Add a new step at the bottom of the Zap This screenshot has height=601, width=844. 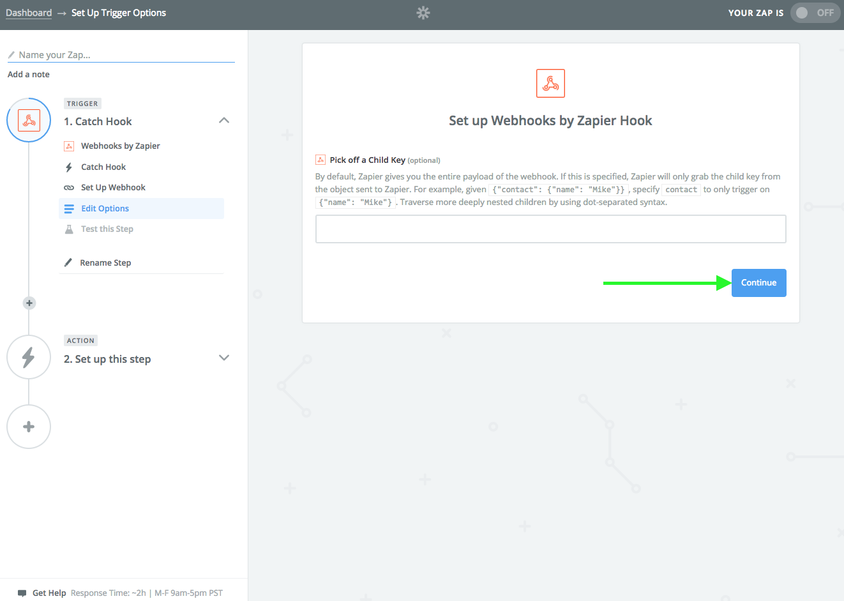[29, 427]
